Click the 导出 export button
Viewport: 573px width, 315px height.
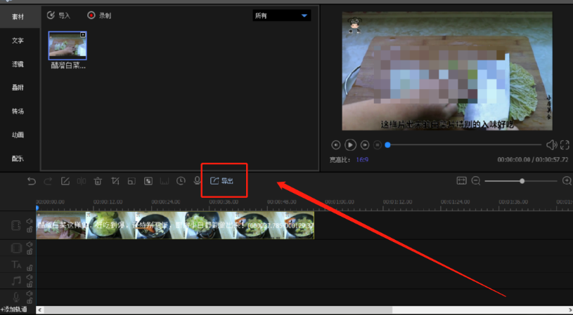(222, 181)
